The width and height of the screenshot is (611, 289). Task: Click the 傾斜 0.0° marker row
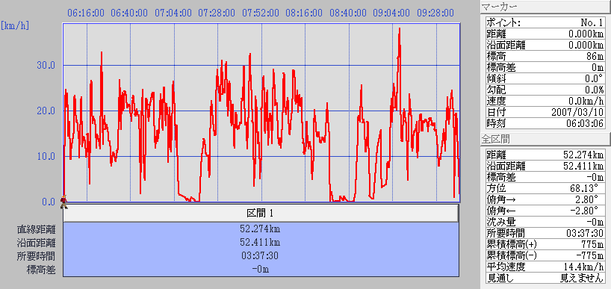tap(545, 78)
